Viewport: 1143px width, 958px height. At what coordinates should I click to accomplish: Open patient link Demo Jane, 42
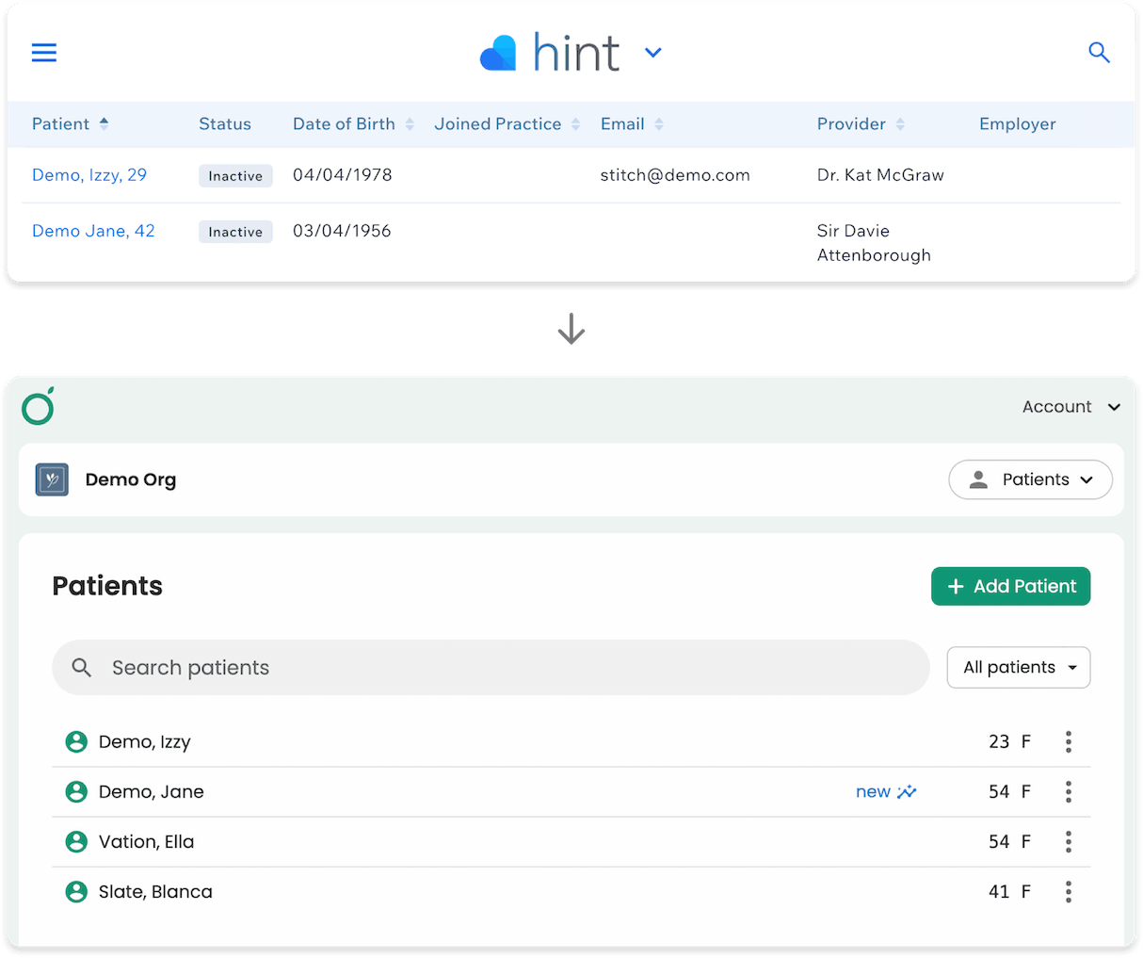(x=93, y=231)
